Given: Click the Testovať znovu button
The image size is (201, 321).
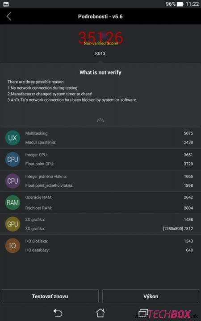Looking at the screenshot, I should pyautogui.click(x=50, y=296).
